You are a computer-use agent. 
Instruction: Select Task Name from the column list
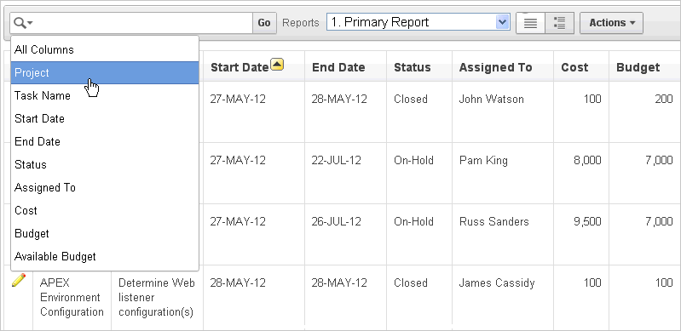(105, 96)
